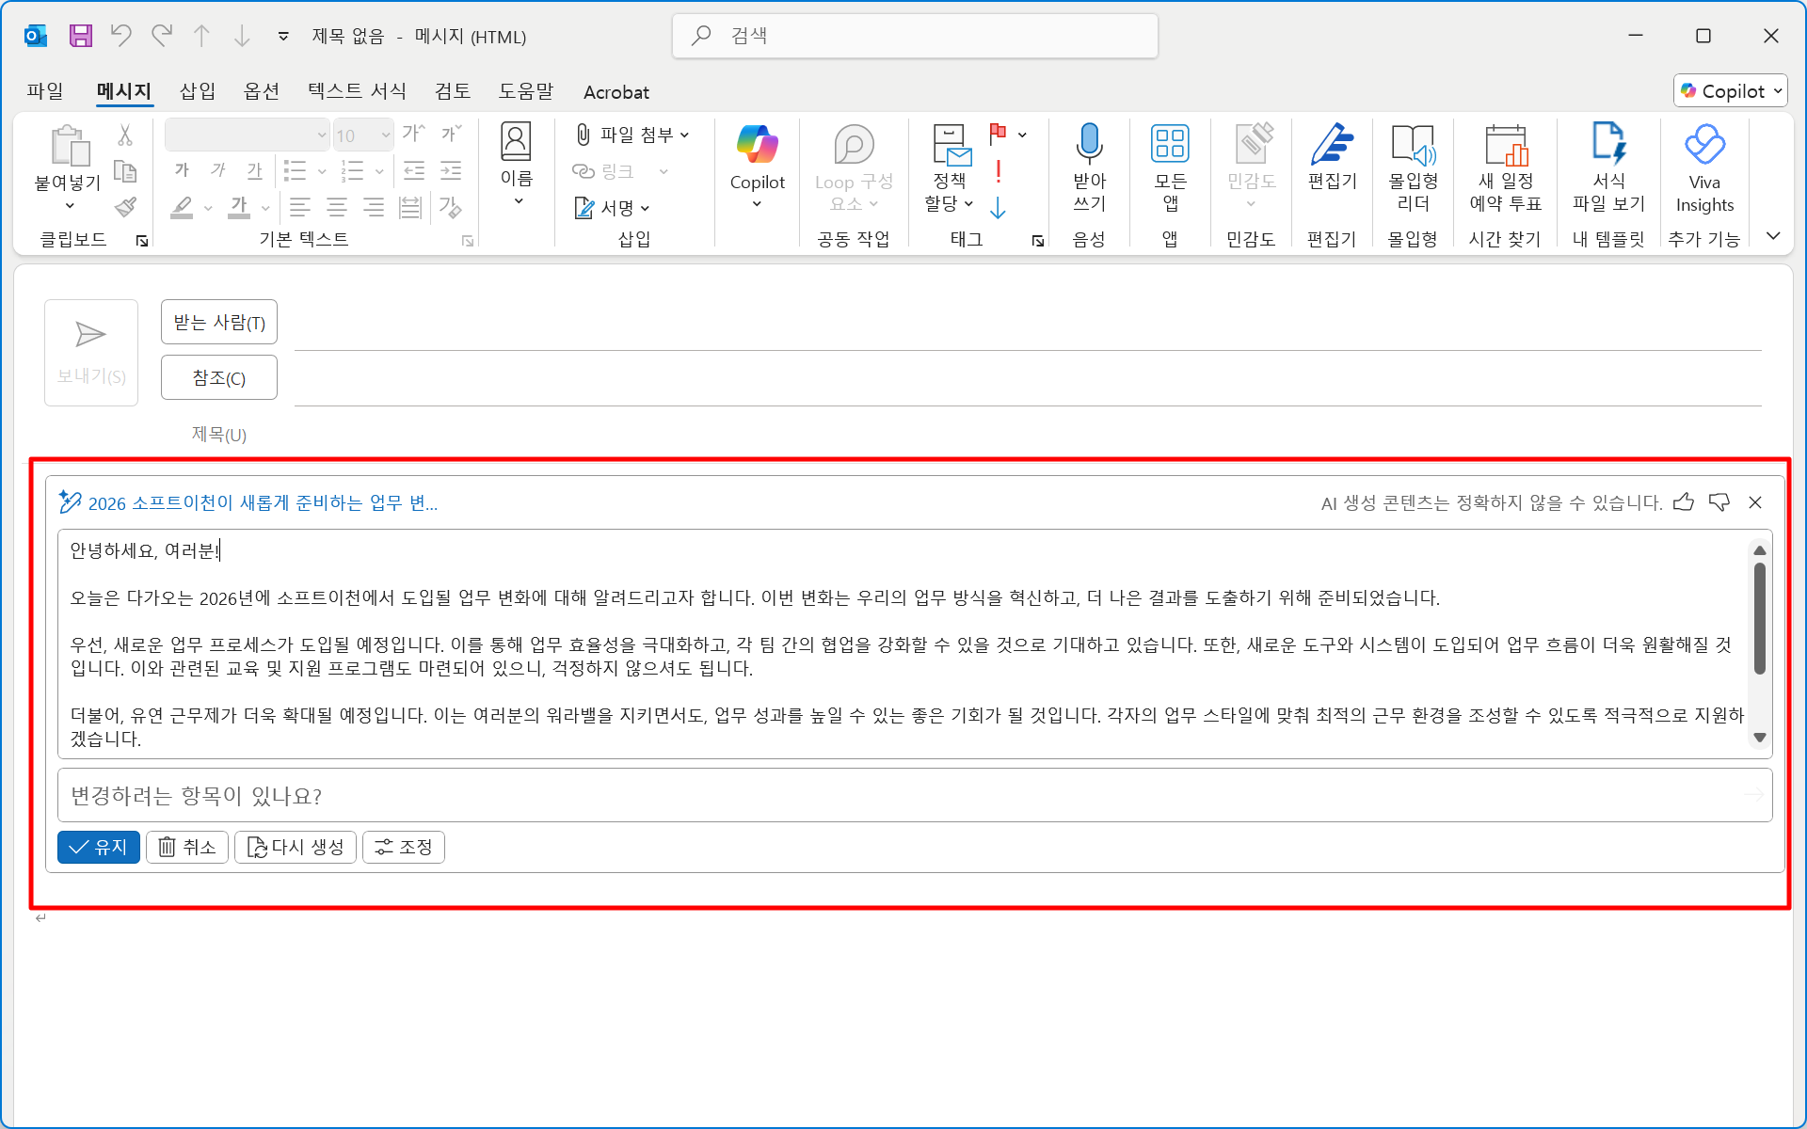Click the 다시 생성 regenerate button
The height and width of the screenshot is (1129, 1807).
(296, 847)
